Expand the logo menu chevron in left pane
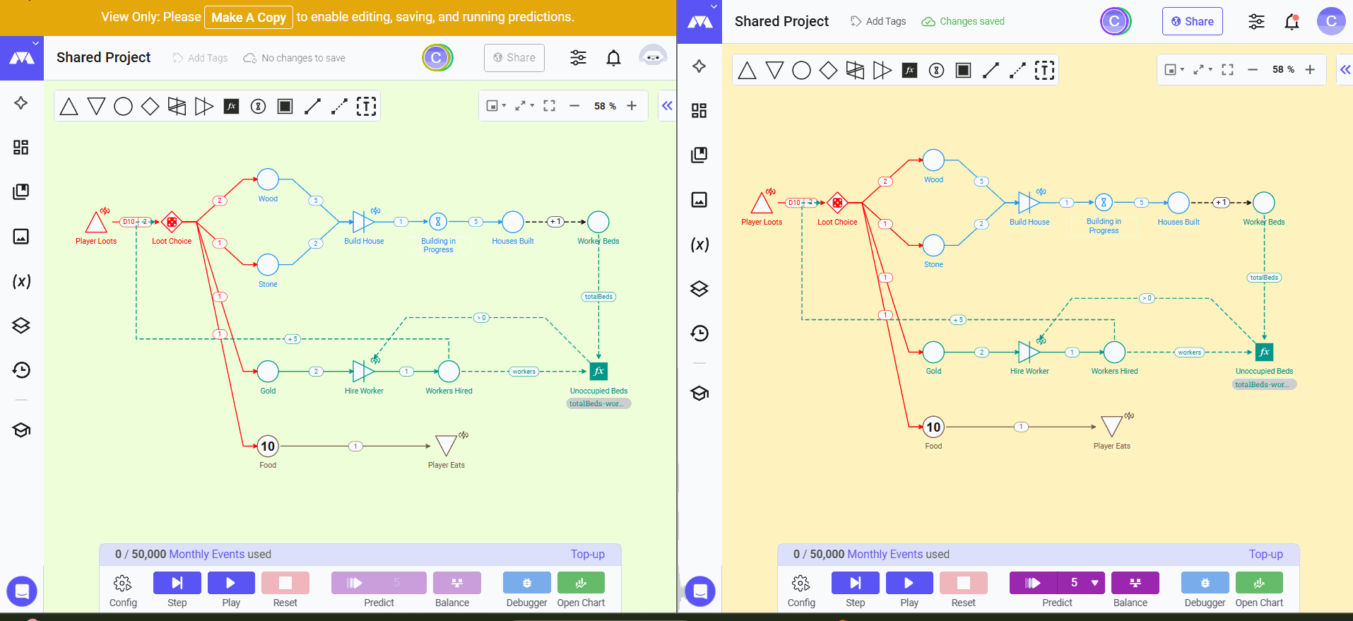Image resolution: width=1353 pixels, height=621 pixels. pyautogui.click(x=35, y=42)
